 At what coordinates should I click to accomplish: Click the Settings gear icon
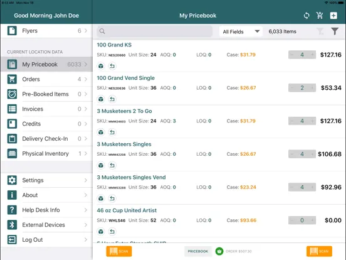pyautogui.click(x=12, y=180)
